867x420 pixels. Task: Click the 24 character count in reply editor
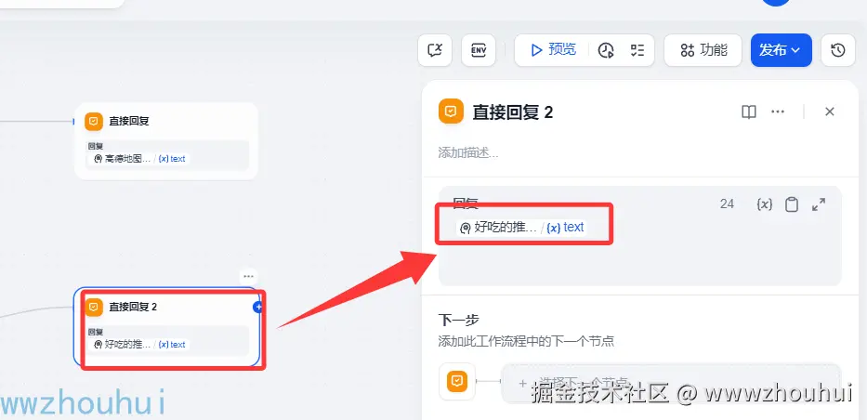point(727,204)
